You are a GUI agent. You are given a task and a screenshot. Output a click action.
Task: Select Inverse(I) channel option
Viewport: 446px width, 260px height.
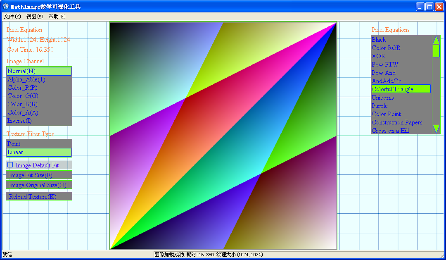point(39,121)
